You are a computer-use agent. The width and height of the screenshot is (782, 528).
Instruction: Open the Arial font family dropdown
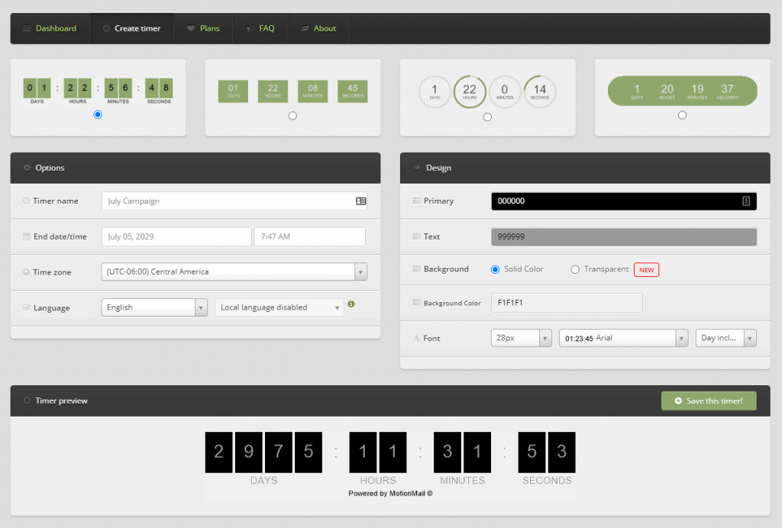(x=623, y=338)
